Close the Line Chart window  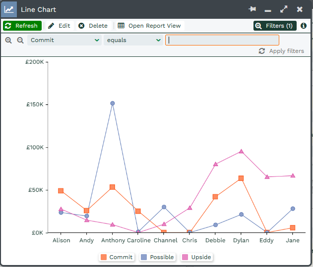[x=300, y=9]
